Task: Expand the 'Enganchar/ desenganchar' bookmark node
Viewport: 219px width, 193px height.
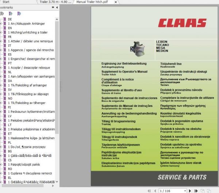Action: (1, 59)
